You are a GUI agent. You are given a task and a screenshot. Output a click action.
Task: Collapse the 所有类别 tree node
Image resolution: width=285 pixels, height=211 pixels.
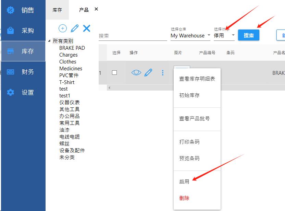(x=49, y=41)
